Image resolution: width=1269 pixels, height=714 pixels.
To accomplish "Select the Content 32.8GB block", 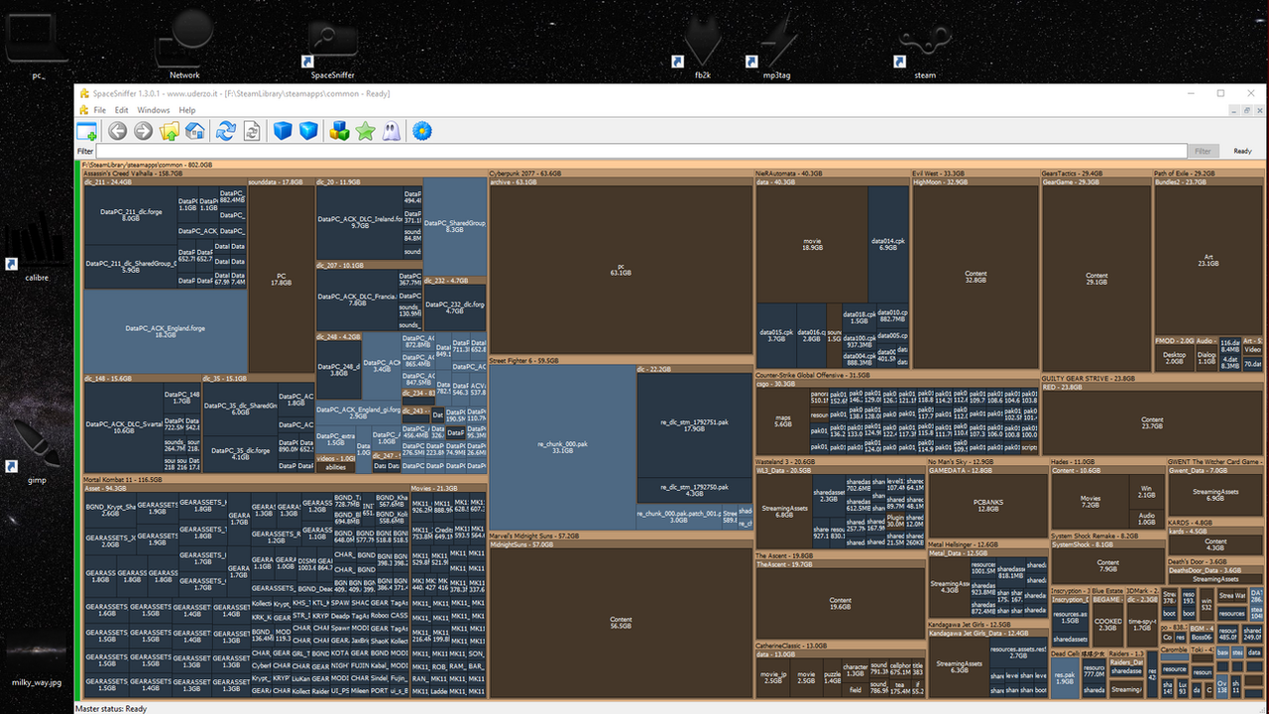I will click(x=976, y=277).
